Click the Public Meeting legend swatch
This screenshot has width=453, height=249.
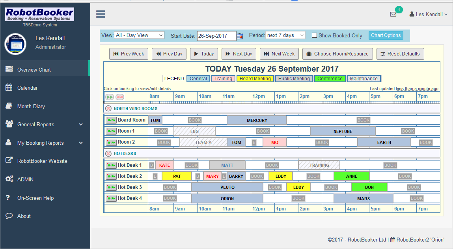(x=294, y=78)
